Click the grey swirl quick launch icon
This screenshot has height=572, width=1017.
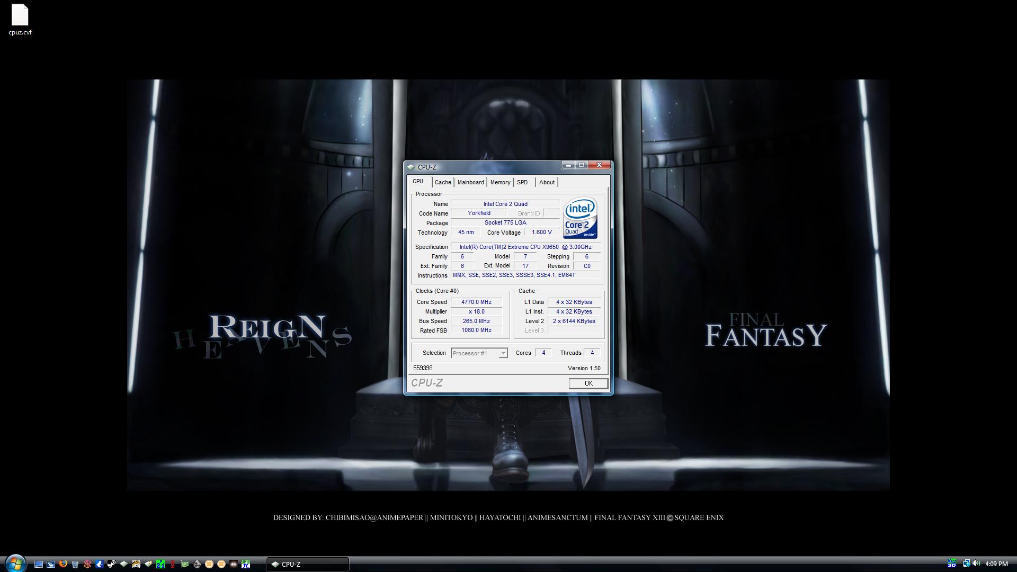197,564
